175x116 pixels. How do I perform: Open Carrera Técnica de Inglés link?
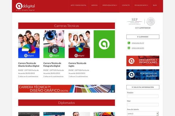point(78,64)
